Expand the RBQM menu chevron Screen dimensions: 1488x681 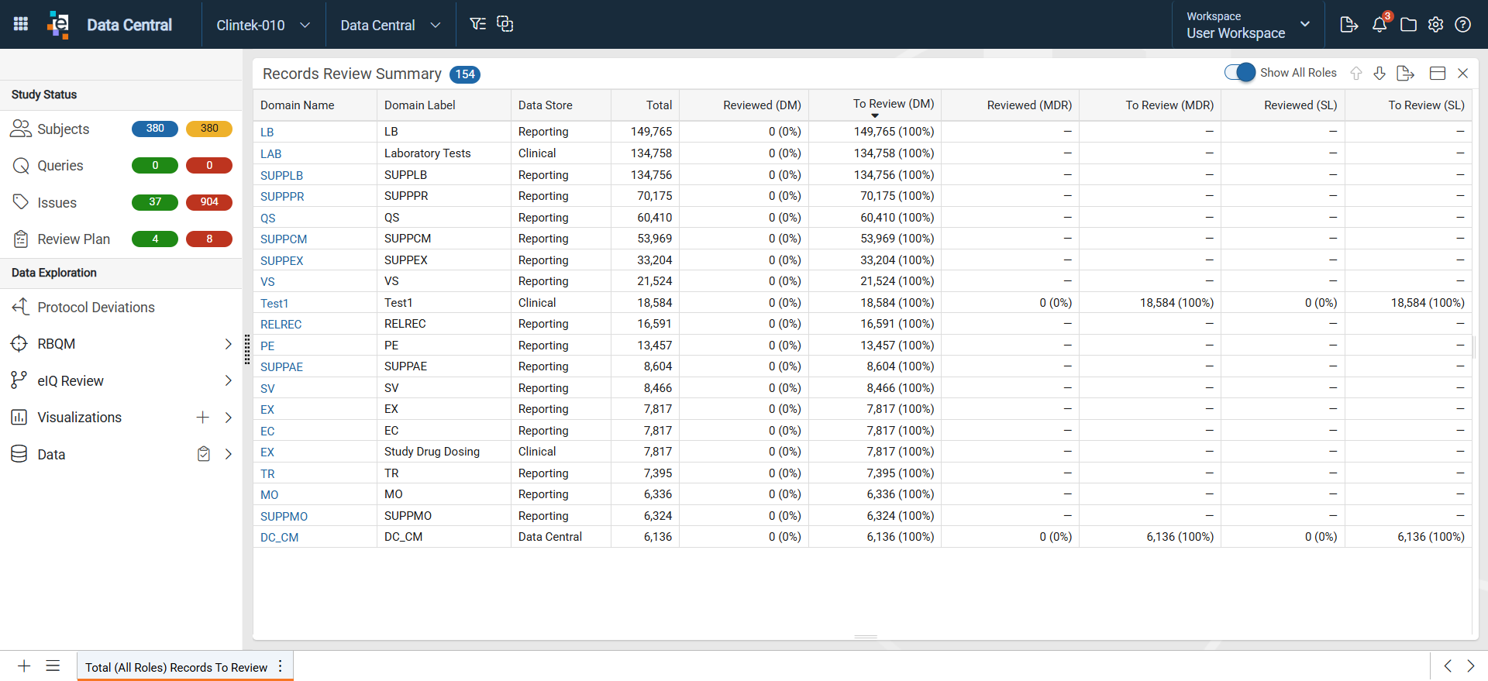(228, 344)
